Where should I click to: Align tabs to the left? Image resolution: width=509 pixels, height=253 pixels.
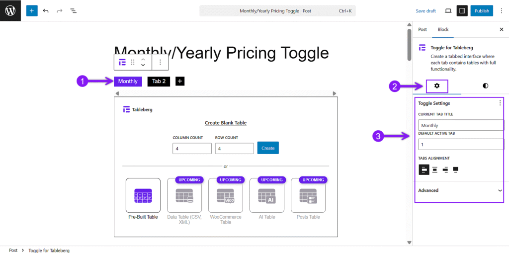[x=424, y=169]
